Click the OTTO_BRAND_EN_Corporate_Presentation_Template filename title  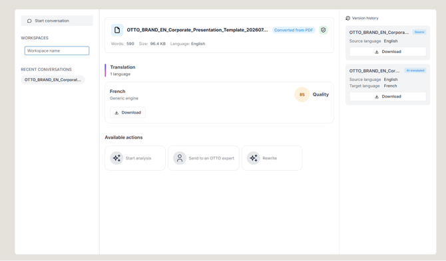pyautogui.click(x=197, y=30)
